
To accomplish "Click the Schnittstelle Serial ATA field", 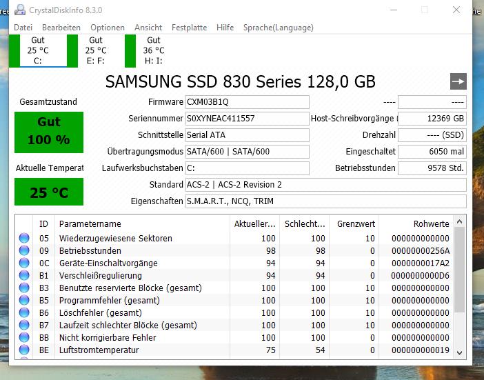I will tap(248, 135).
